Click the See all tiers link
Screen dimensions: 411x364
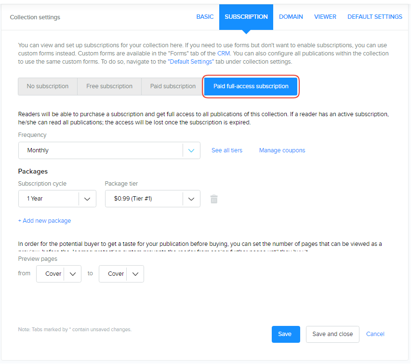[x=227, y=150]
